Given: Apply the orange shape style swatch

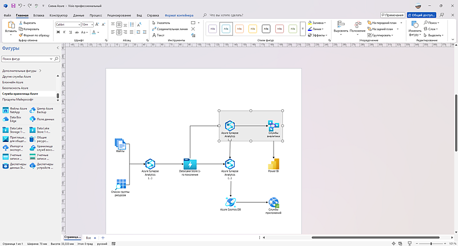Looking at the screenshot, I should (239, 29).
